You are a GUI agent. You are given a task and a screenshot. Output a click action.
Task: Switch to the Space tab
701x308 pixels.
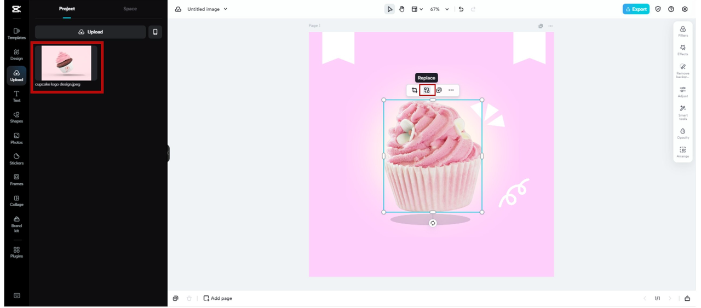[x=130, y=9]
